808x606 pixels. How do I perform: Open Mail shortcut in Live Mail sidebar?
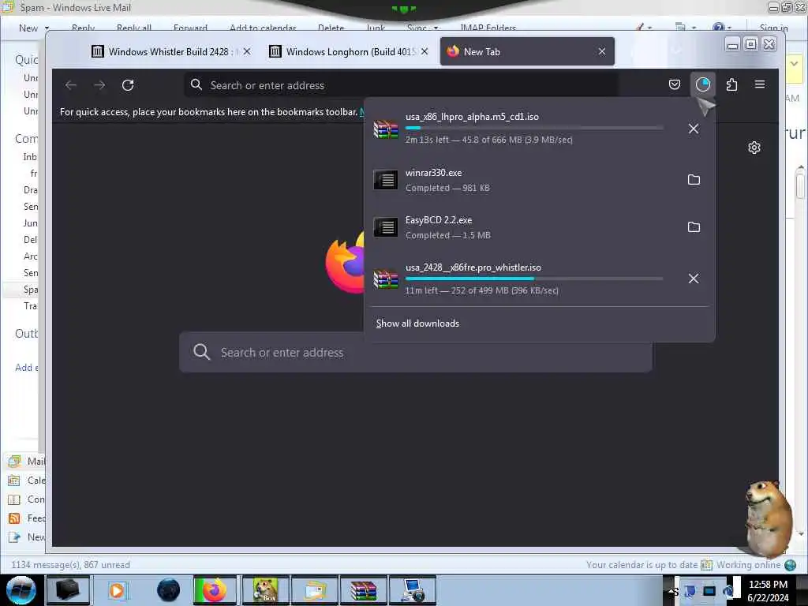point(26,461)
